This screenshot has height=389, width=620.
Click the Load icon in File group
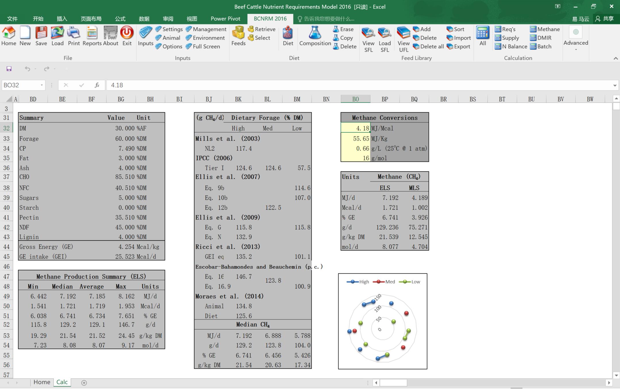pos(57,36)
